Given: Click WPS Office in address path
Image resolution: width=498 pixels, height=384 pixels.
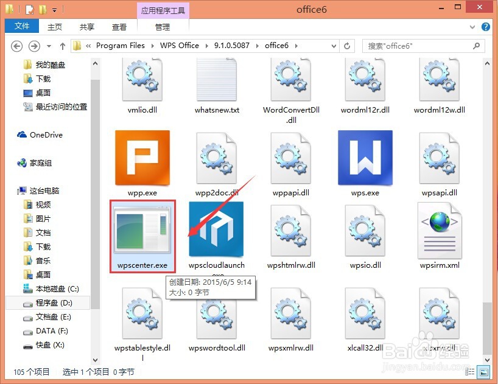Looking at the screenshot, I should pos(180,46).
